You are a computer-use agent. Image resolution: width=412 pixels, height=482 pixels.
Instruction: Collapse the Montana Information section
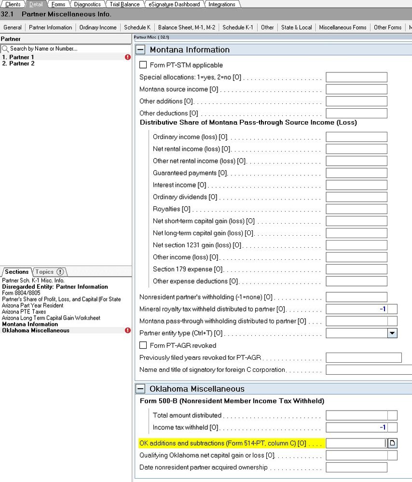coord(140,49)
